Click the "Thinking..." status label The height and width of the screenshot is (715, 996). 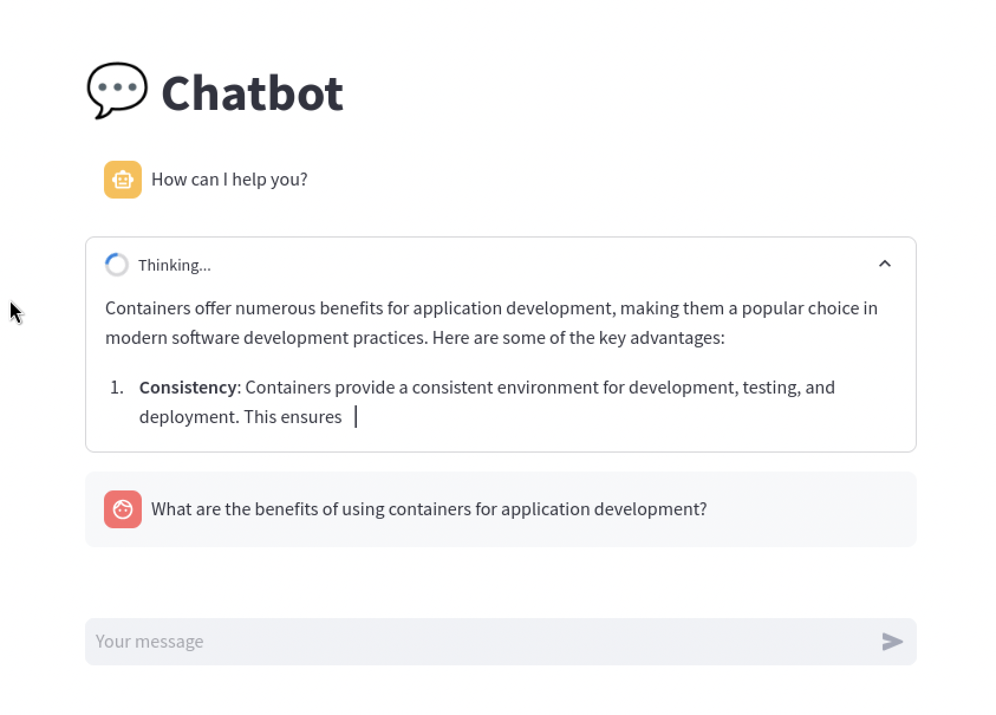click(174, 265)
